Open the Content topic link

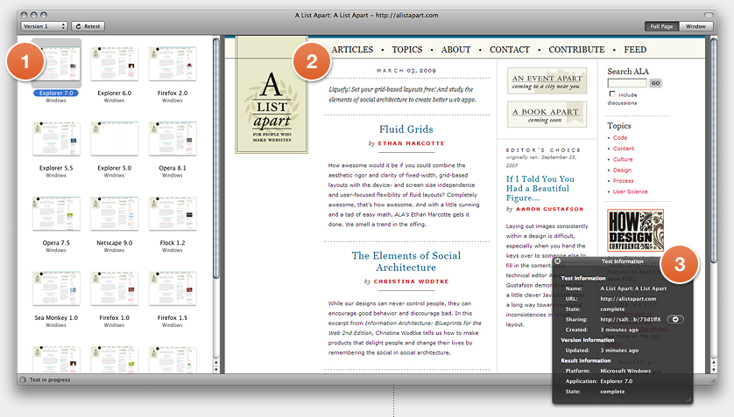(x=624, y=149)
